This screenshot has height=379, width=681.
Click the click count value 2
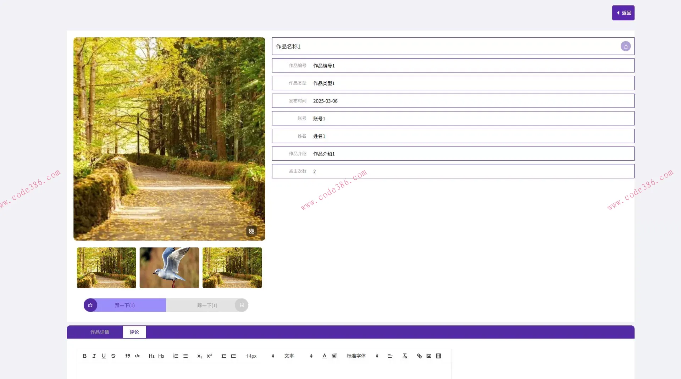pos(314,171)
